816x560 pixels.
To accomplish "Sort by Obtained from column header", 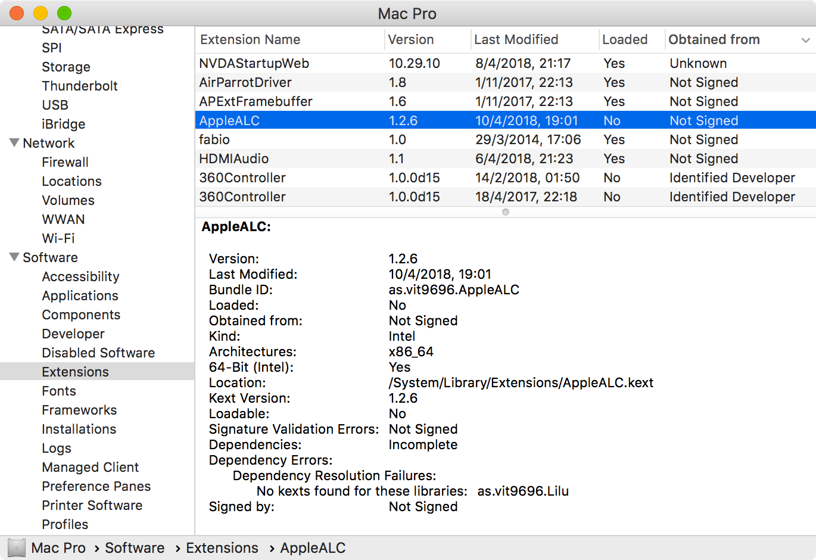I will point(714,40).
